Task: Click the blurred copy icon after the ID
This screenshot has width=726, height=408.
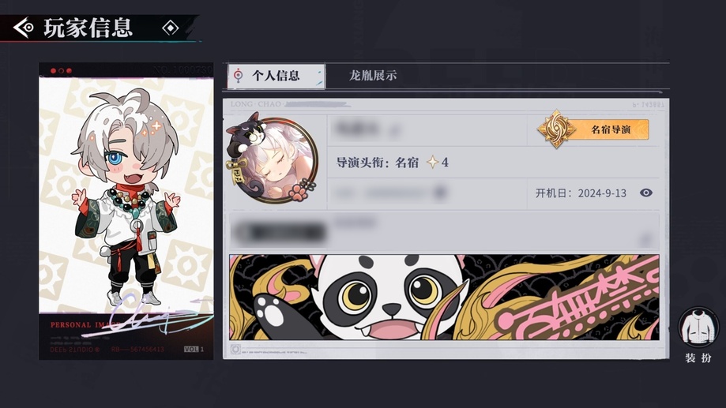Action: 440,192
